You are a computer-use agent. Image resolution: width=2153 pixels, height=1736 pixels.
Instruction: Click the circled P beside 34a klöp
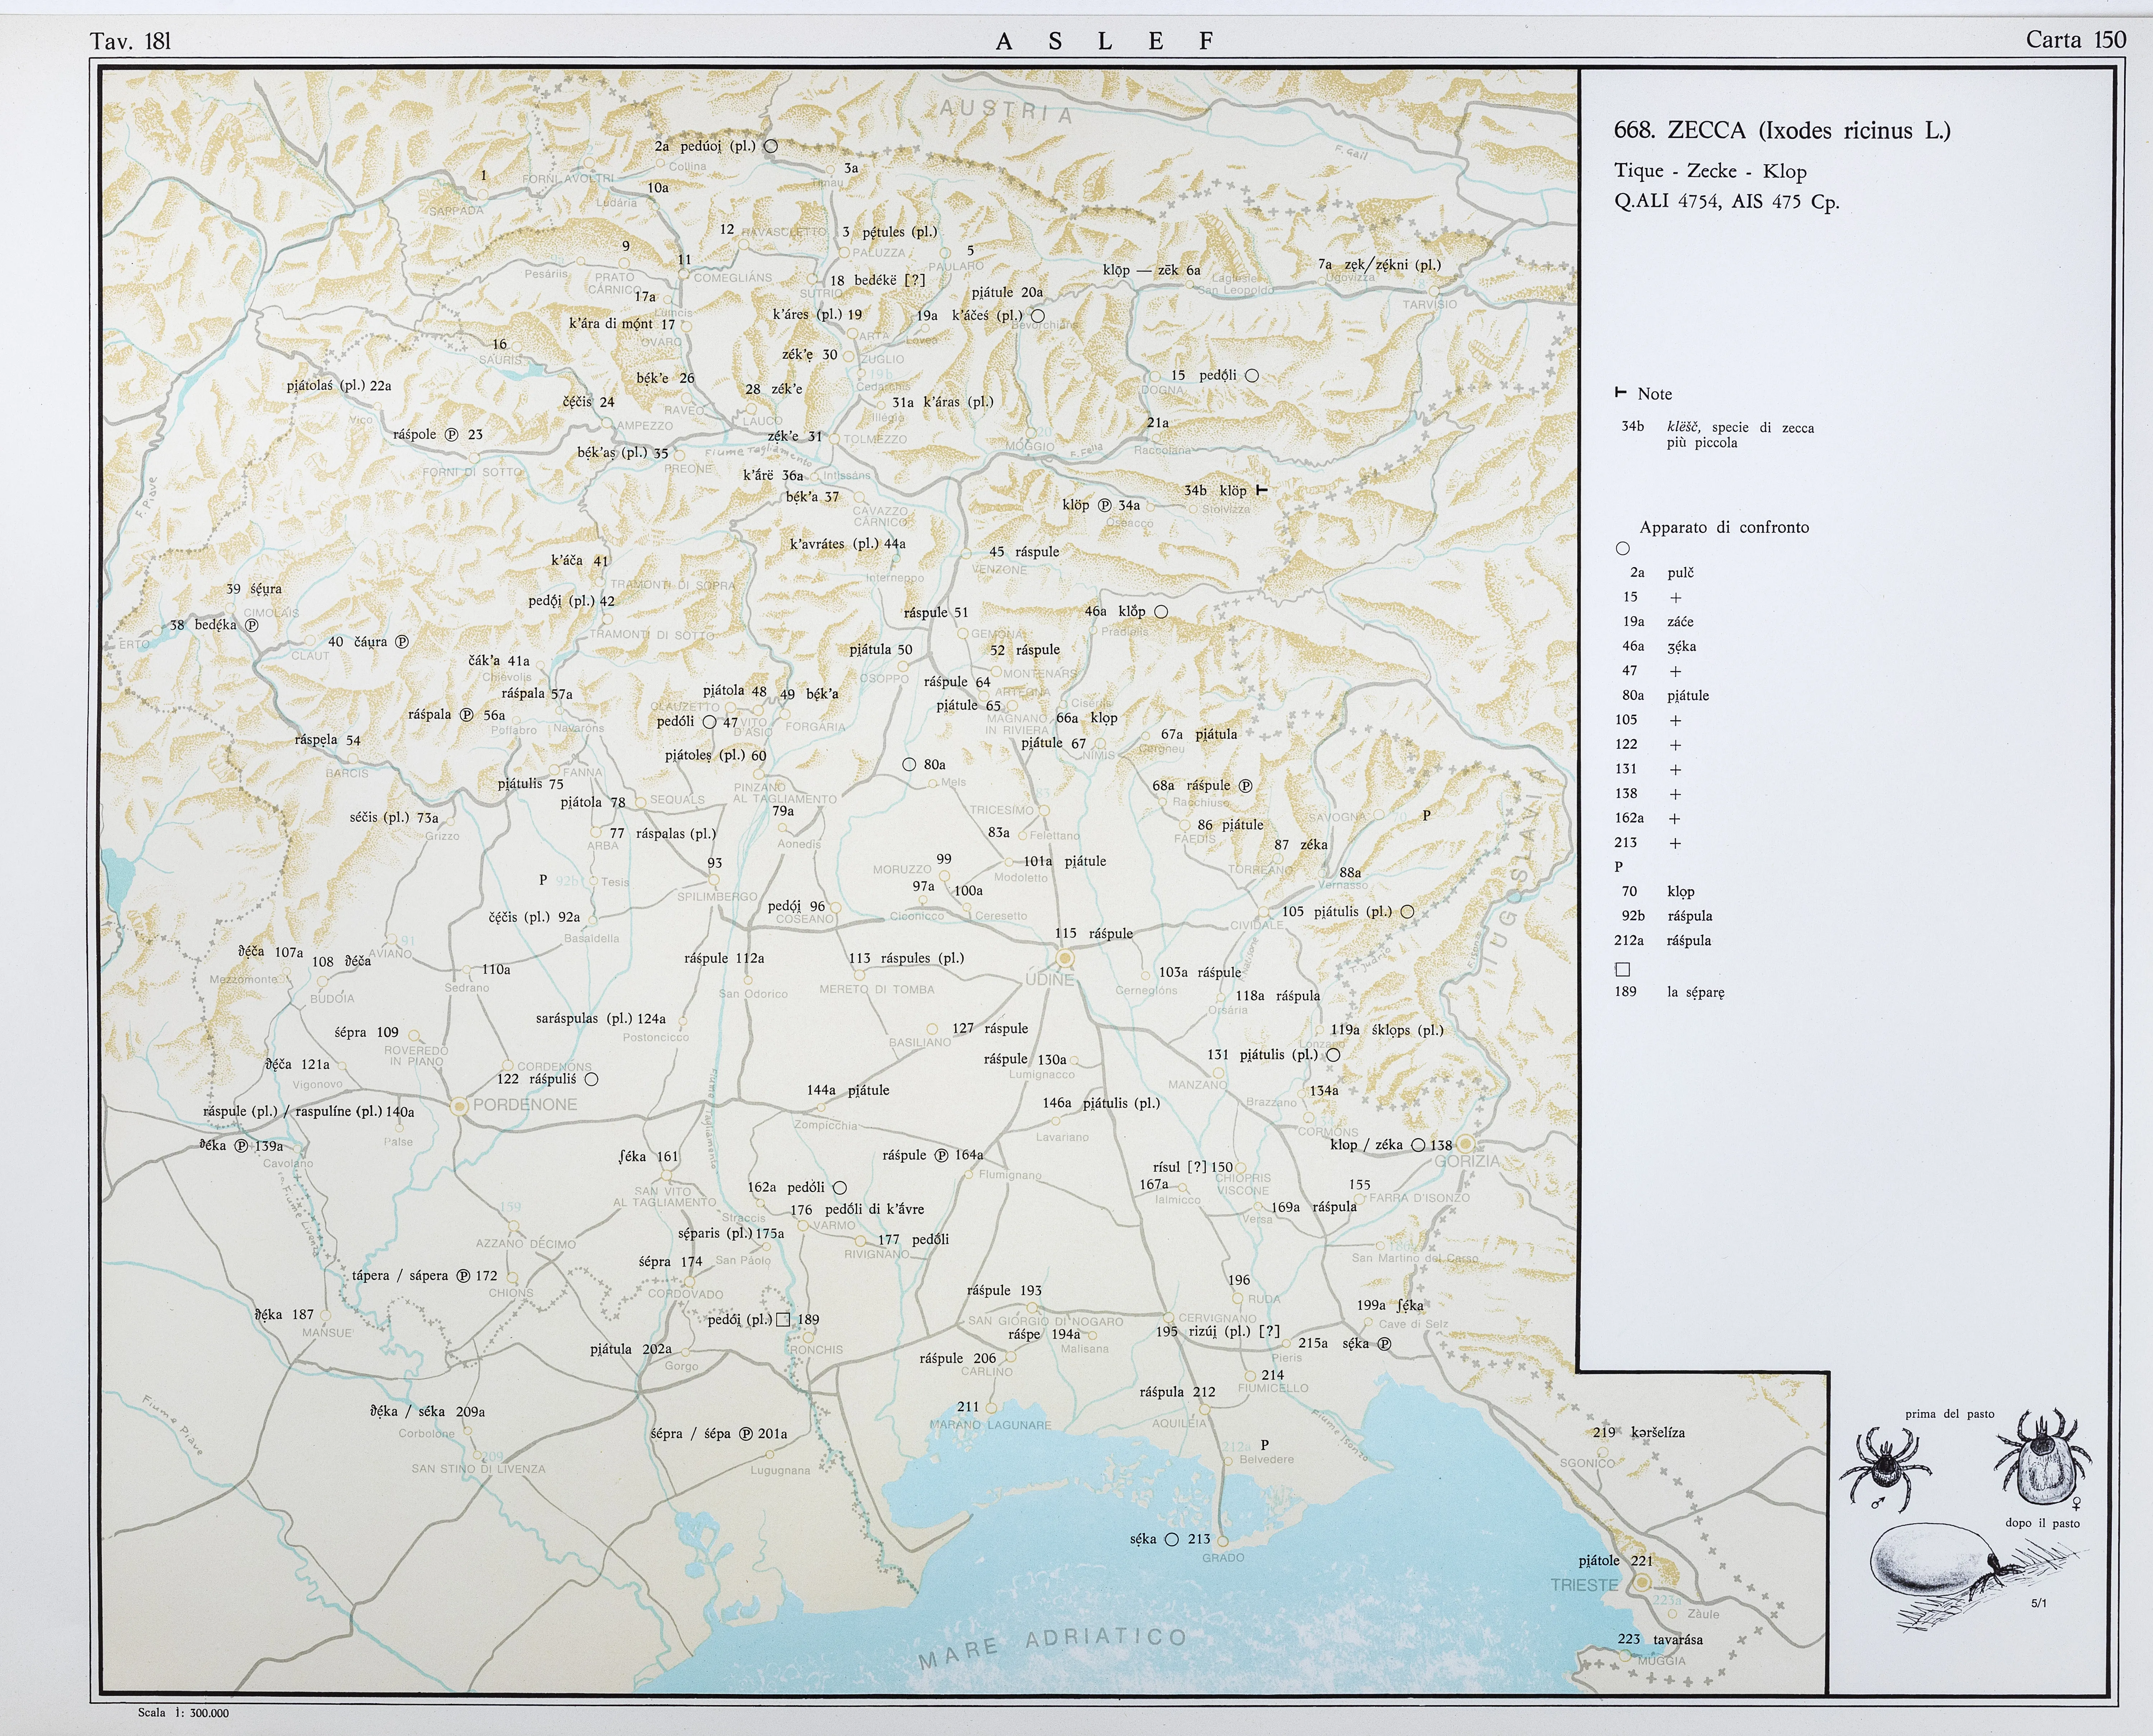point(1105,505)
